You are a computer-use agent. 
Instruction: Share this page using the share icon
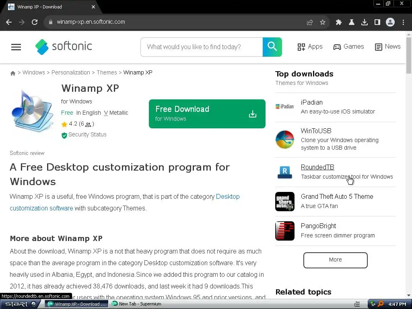pos(310,23)
